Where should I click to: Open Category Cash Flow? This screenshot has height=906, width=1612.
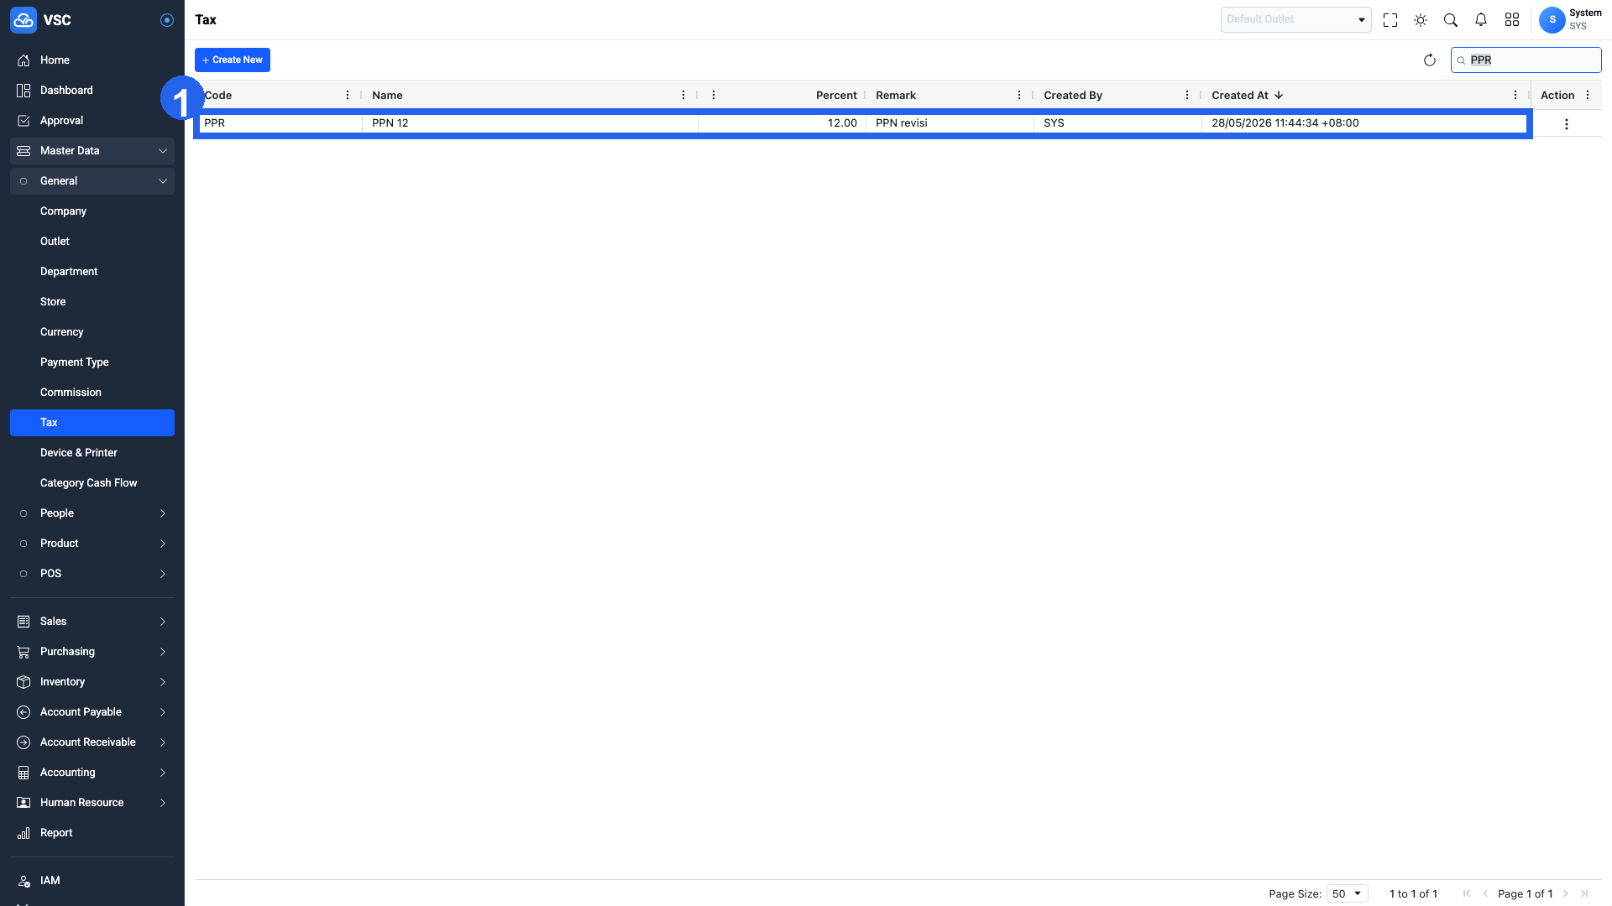92,483
